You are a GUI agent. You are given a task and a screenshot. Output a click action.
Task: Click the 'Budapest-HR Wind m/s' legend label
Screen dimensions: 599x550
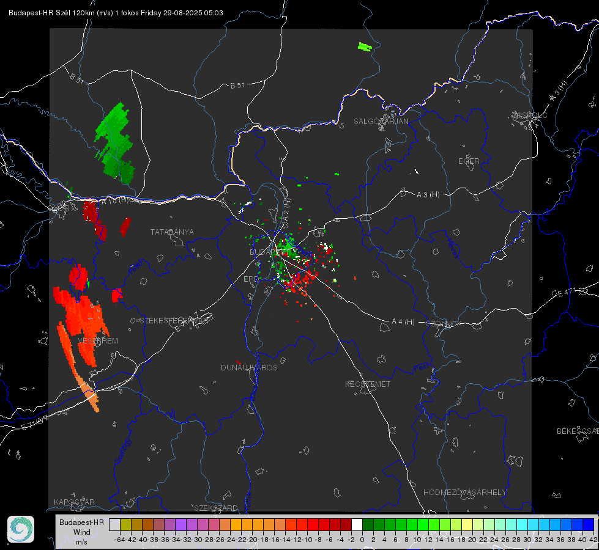tap(82, 532)
